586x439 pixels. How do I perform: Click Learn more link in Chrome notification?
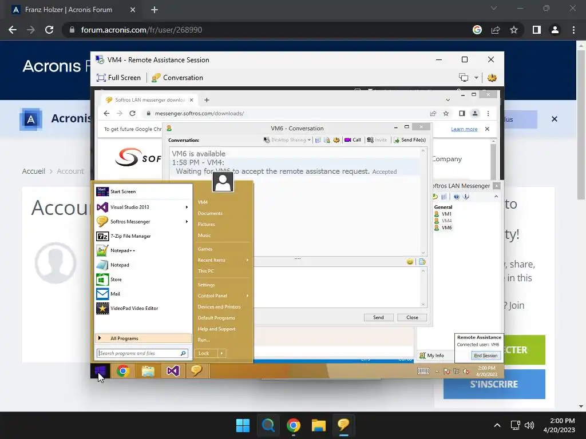click(464, 129)
